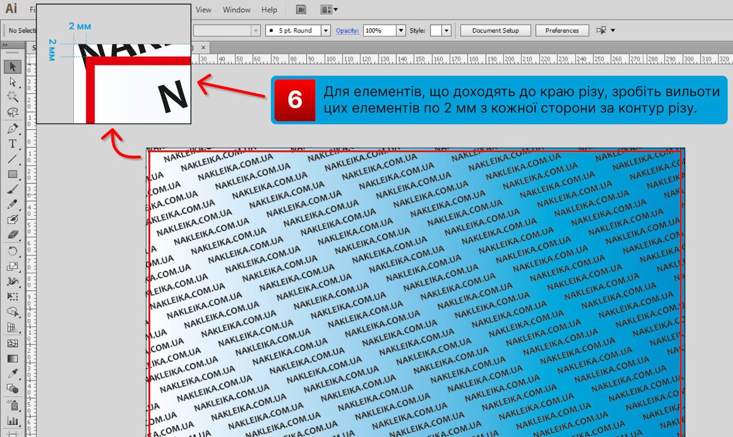Screen dimensions: 733x437
Task: Open the Help menu
Action: [269, 10]
